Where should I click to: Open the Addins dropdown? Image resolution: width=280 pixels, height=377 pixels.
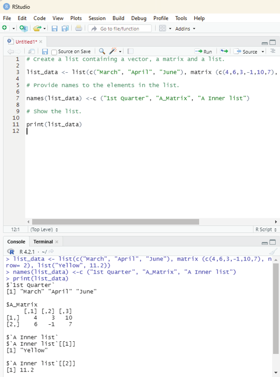pyautogui.click(x=185, y=29)
